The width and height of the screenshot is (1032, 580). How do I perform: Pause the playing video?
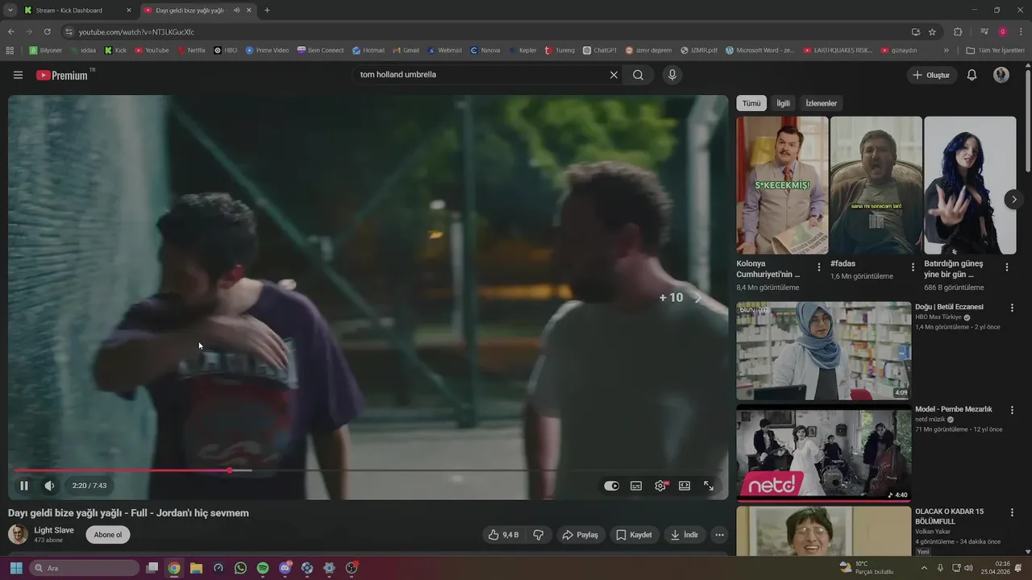coord(24,486)
